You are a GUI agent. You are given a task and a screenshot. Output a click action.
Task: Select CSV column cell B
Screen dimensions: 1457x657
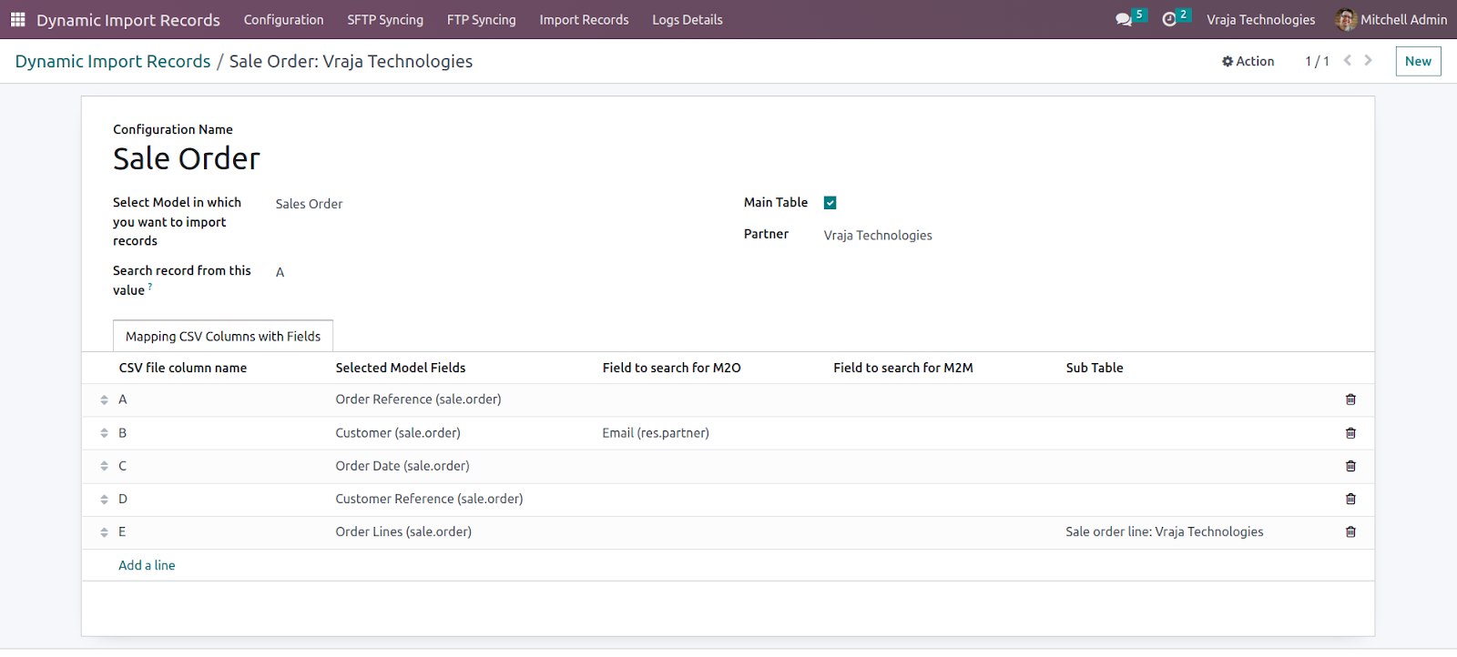click(123, 433)
